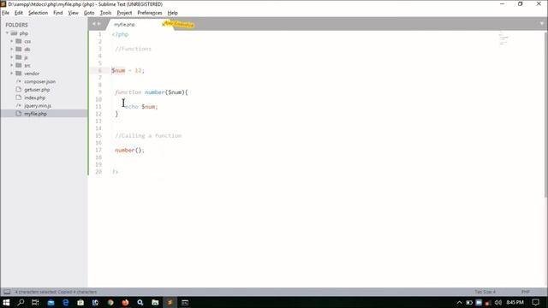Open the Find menu
The image size is (548, 308).
(57, 13)
